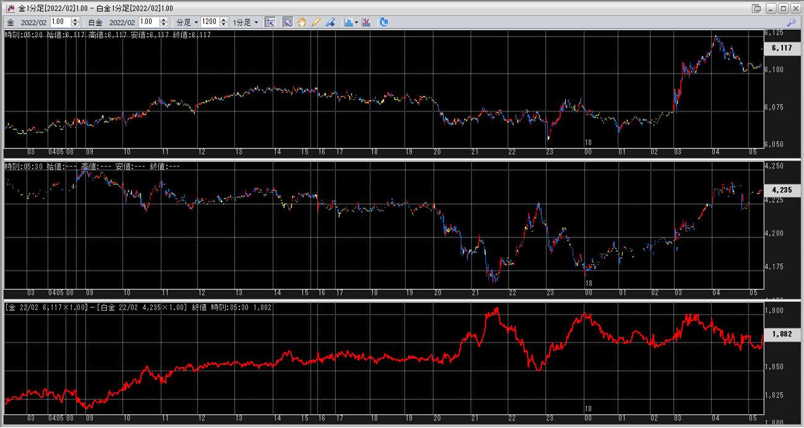Viewport: 804px width, 428px height.
Task: Click the eraser tool for drawings
Action: click(x=330, y=22)
